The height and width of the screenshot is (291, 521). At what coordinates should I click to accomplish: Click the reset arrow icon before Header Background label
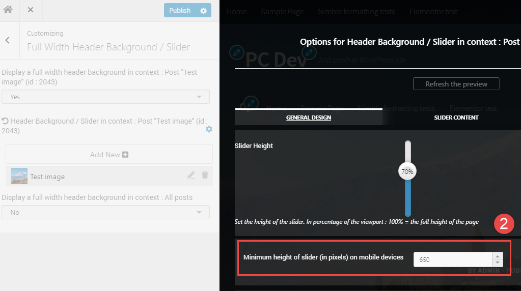click(x=6, y=121)
